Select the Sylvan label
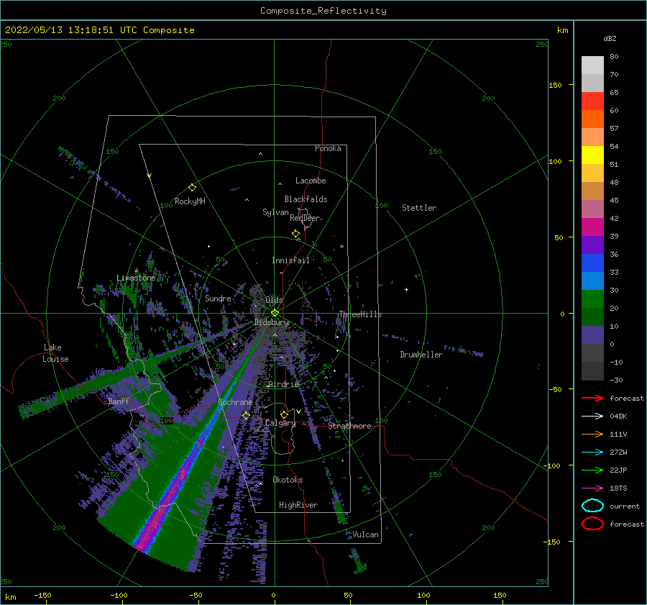Viewport: 647px width, 605px height. pos(275,212)
